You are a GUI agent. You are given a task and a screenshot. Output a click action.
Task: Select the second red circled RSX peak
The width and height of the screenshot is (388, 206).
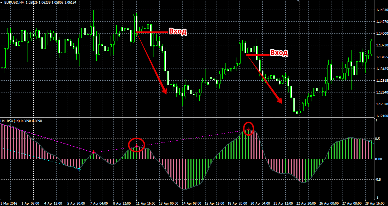point(248,128)
